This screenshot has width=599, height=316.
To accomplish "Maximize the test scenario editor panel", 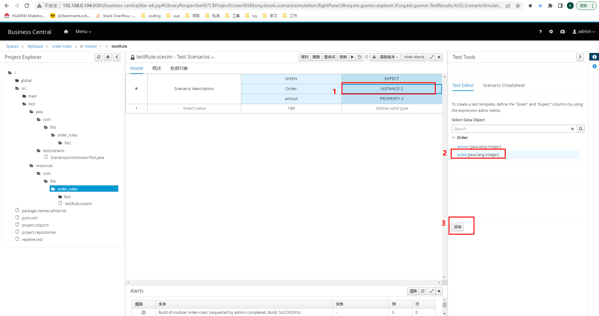I will pyautogui.click(x=432, y=57).
